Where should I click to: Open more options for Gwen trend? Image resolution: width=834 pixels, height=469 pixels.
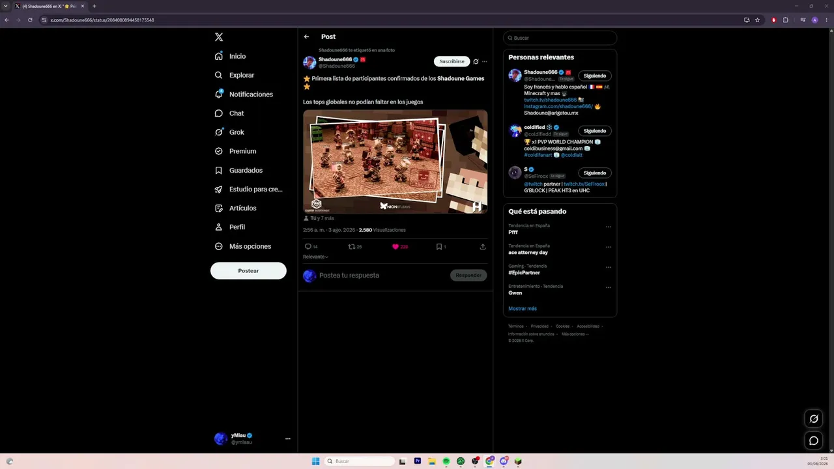coord(608,287)
